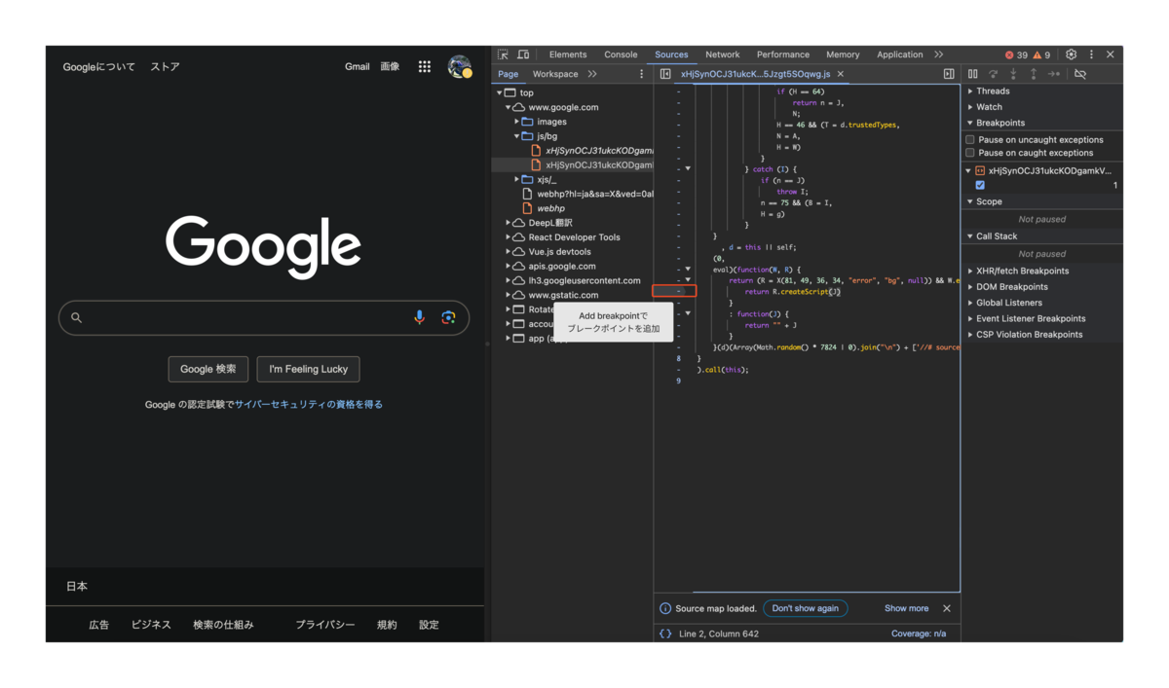Show more navigator tabs after Workspace
This screenshot has width=1169, height=688.
592,74
